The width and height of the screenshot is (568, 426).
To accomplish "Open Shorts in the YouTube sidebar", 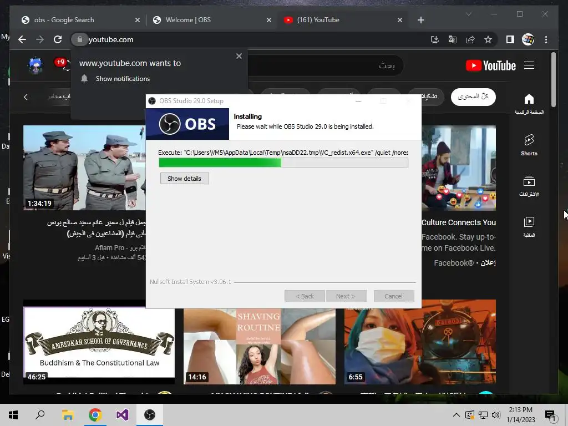I will click(x=529, y=145).
